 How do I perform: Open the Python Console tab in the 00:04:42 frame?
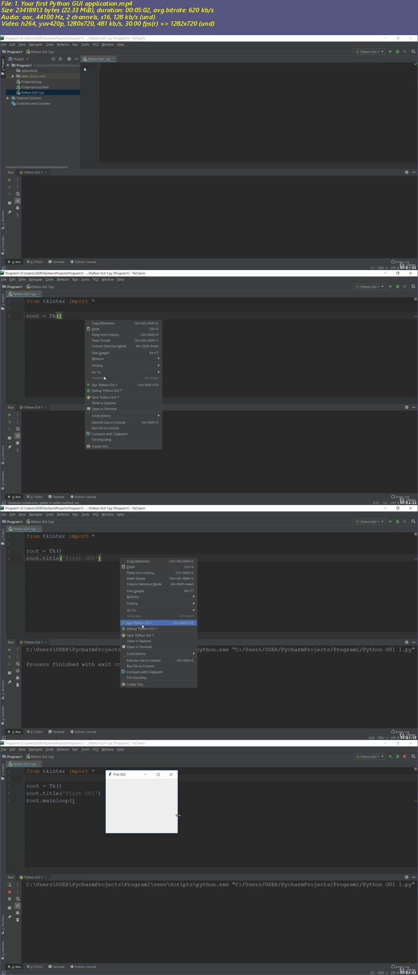[83, 967]
